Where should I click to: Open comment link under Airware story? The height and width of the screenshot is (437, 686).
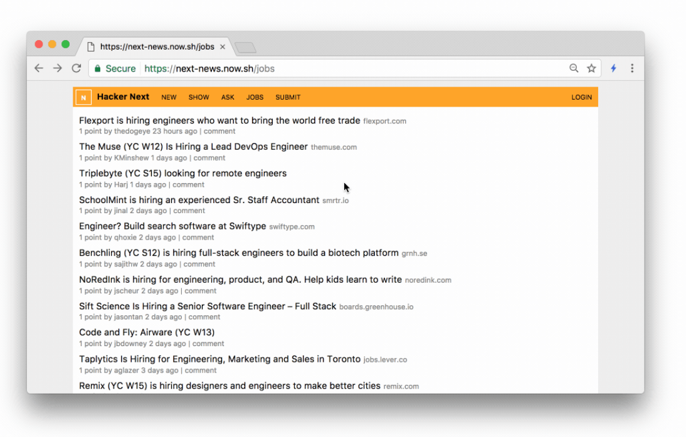[208, 344]
